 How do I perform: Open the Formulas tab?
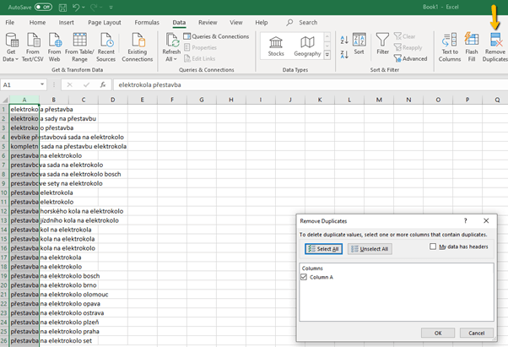(147, 22)
